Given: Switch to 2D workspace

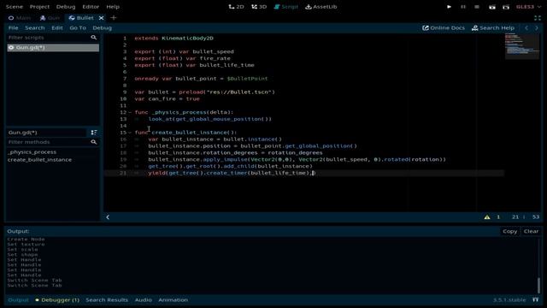Looking at the screenshot, I should (x=236, y=7).
